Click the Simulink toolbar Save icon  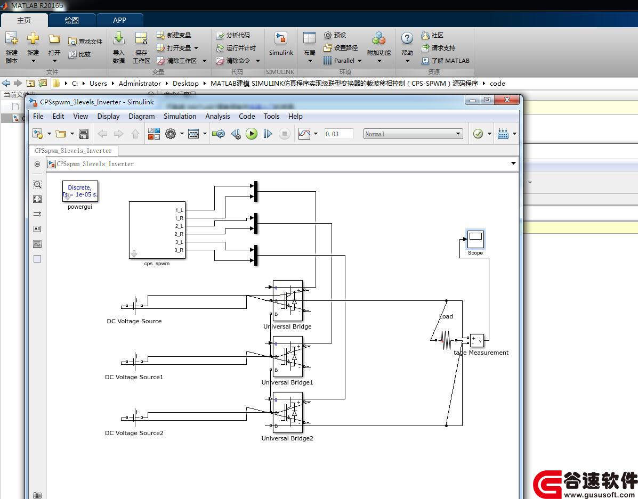click(x=83, y=134)
